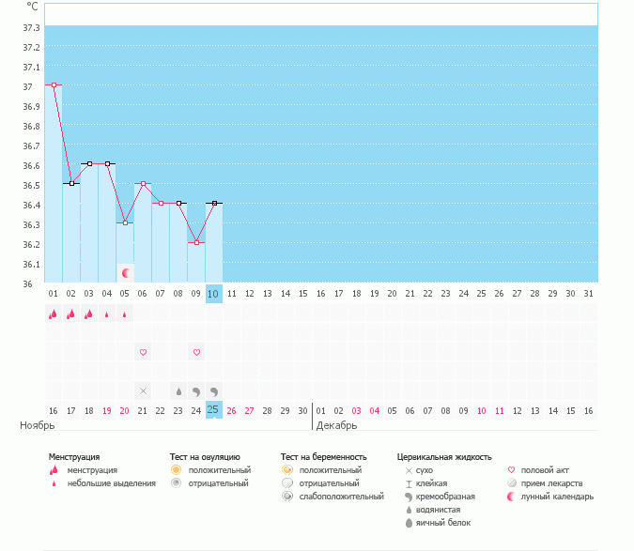
Task: Click the medication intake legend icon
Action: coord(512,482)
